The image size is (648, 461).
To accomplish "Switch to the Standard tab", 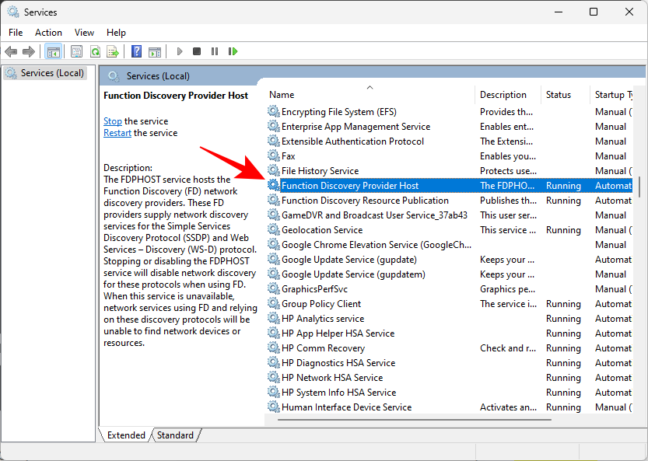I will [175, 435].
